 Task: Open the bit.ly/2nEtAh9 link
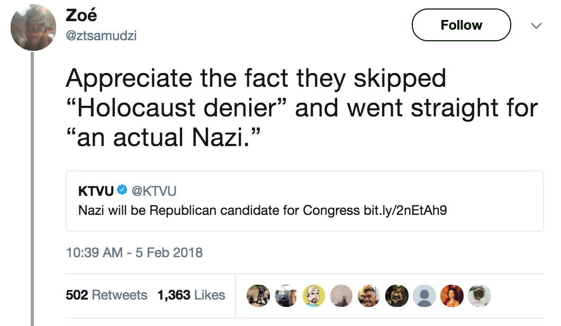(x=405, y=210)
